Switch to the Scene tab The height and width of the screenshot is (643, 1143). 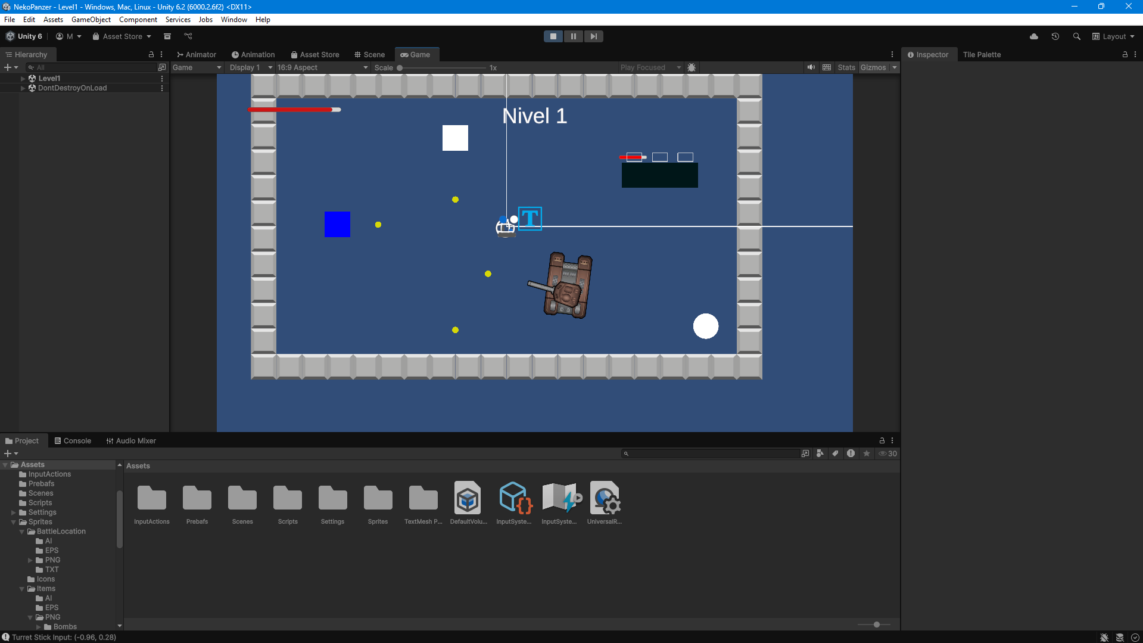coord(369,54)
